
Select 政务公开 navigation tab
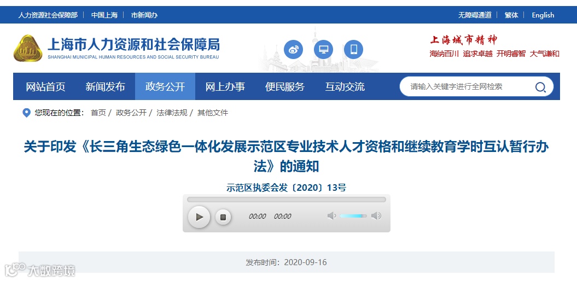[165, 86]
